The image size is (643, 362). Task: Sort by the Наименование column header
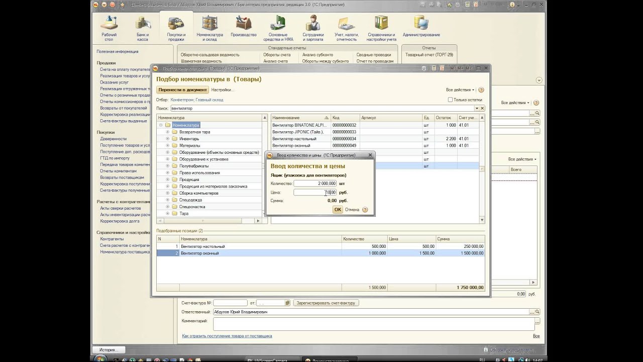point(300,118)
